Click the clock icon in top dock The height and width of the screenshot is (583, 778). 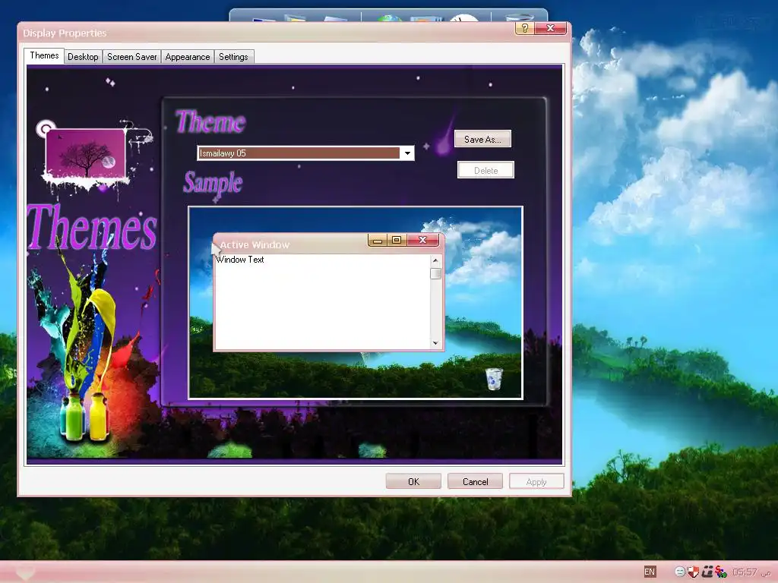click(464, 18)
